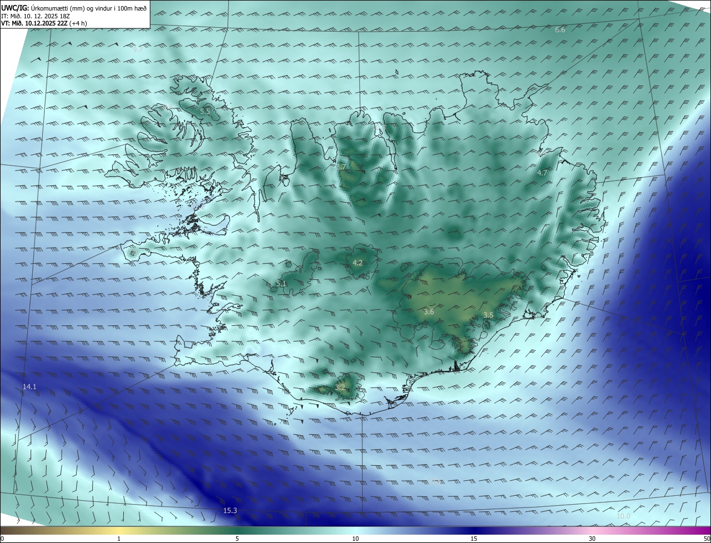The width and height of the screenshot is (711, 543).
Task: Click the 6.6 value label on the map
Action: (560, 29)
